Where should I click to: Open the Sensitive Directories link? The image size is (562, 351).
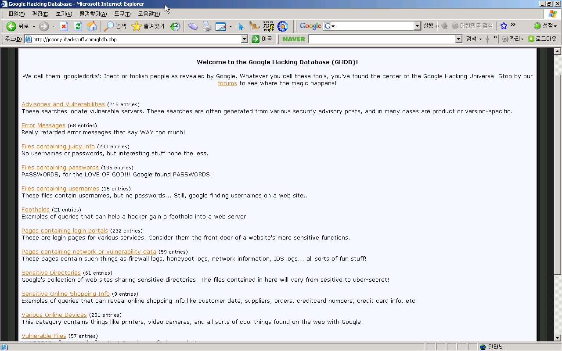tap(51, 273)
